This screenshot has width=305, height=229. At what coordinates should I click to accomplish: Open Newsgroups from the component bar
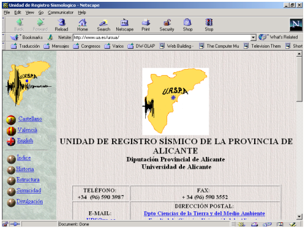[267, 224]
